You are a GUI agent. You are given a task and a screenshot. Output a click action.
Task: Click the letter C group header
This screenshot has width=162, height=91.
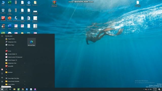[x=6, y=75]
